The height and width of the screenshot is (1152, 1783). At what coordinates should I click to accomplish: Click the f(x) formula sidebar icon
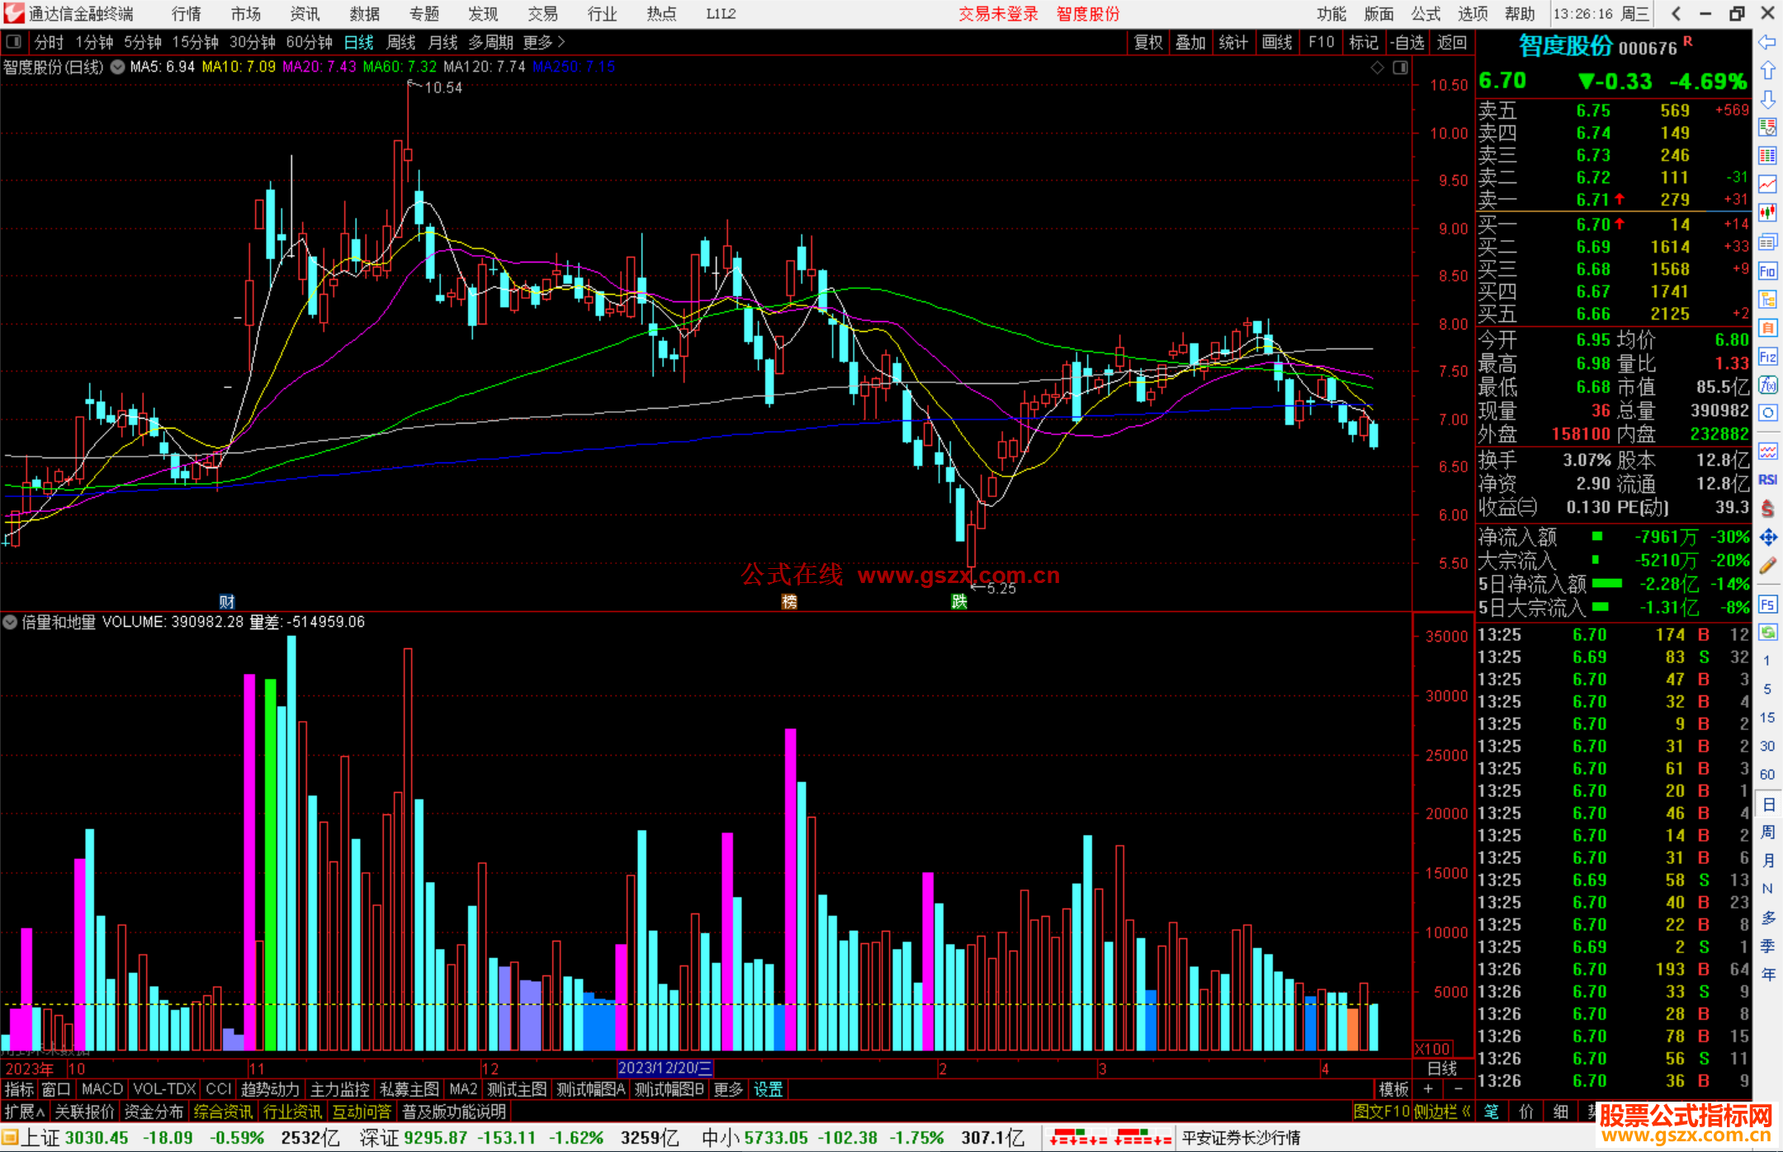1767,385
